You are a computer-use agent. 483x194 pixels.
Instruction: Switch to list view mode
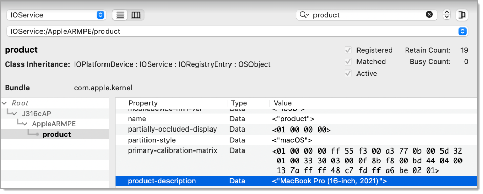[120, 15]
